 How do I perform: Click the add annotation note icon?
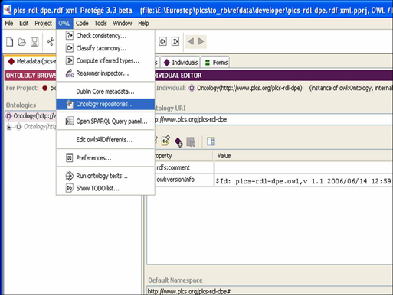165,141
